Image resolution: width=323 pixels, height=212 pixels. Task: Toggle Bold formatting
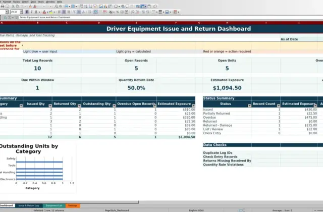[x=27, y=12]
